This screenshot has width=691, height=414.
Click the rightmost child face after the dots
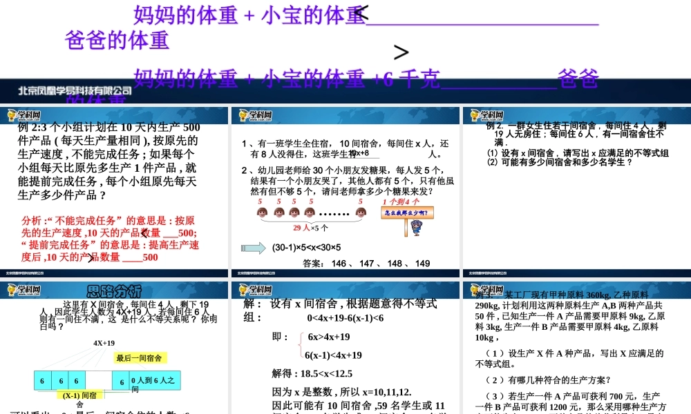tap(361, 213)
